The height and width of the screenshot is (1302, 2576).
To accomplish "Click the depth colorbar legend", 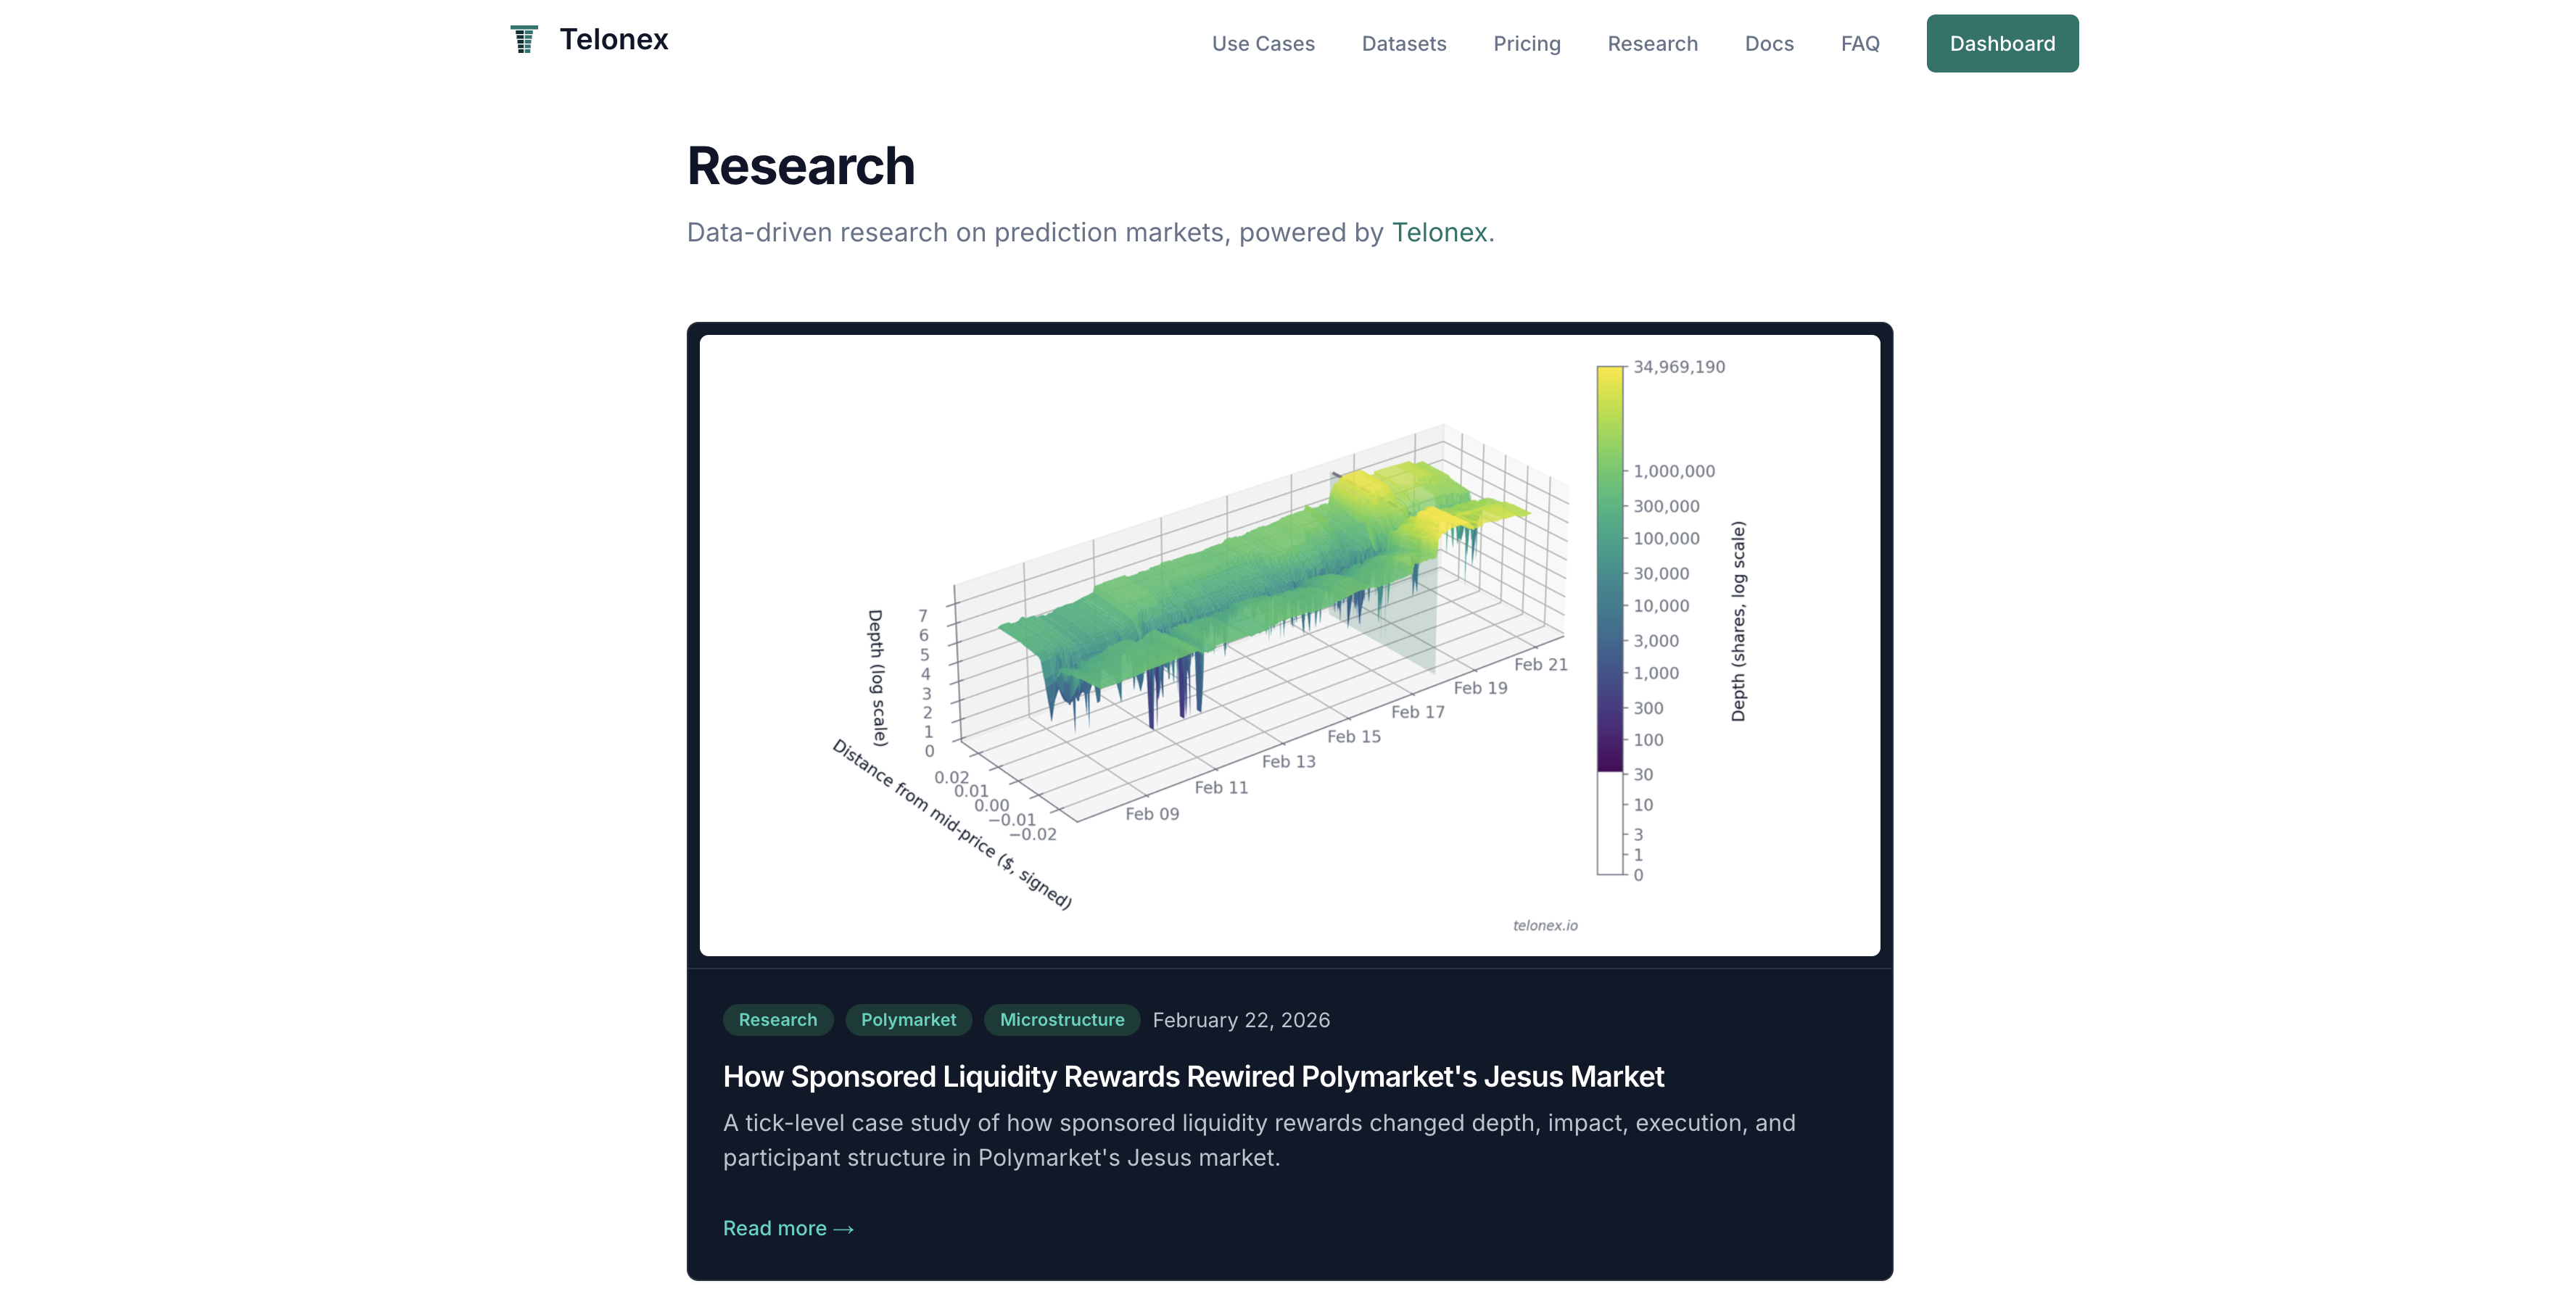I will tap(1610, 620).
